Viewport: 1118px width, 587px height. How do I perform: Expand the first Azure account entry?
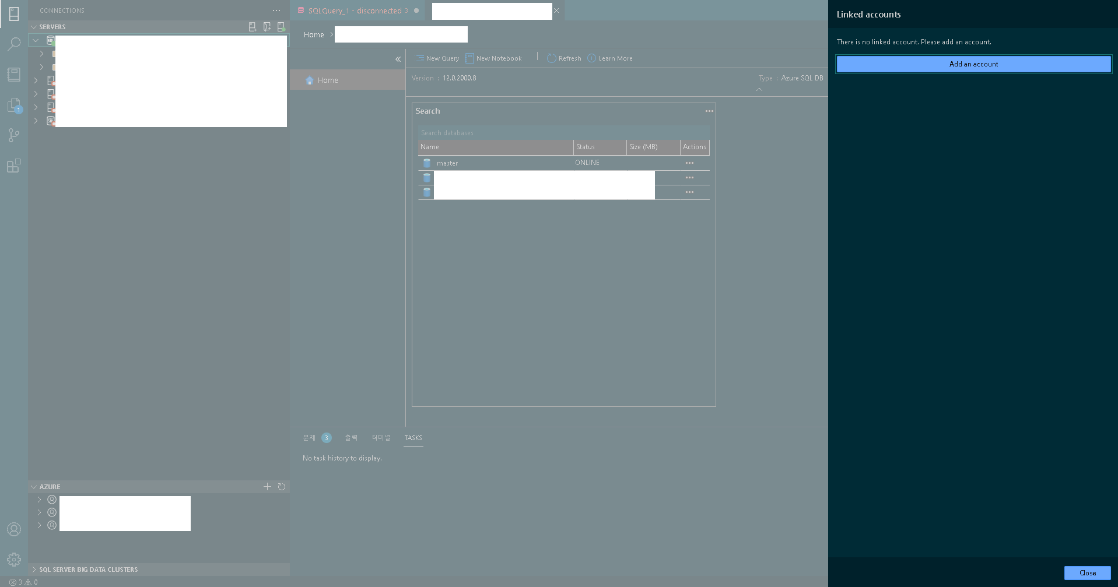coord(39,500)
